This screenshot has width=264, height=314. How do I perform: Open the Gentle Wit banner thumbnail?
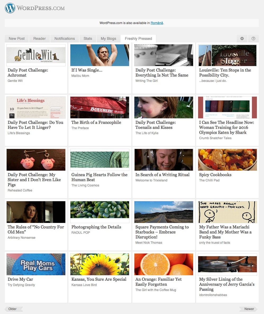[x=36, y=55]
